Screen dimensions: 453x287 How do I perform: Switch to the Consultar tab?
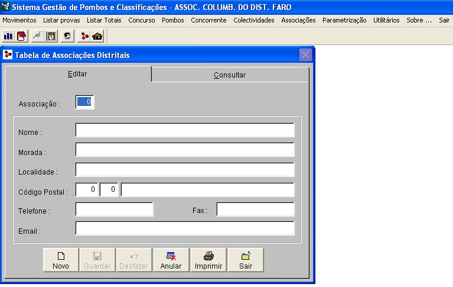[230, 75]
